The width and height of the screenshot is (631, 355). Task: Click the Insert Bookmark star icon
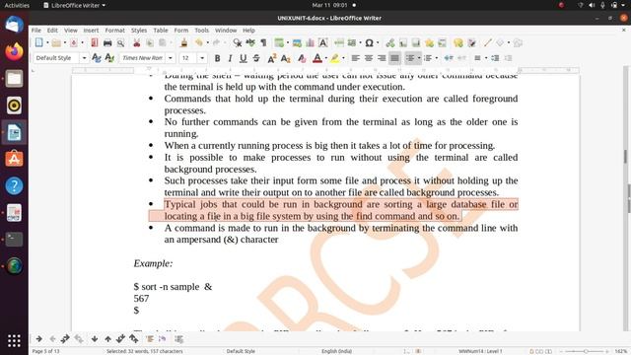click(x=429, y=42)
